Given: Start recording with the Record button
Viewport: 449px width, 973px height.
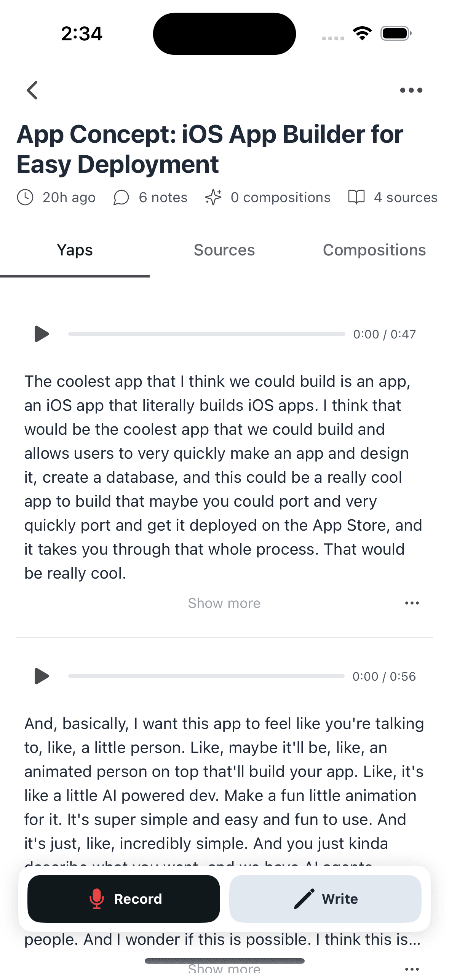Looking at the screenshot, I should pos(124,899).
